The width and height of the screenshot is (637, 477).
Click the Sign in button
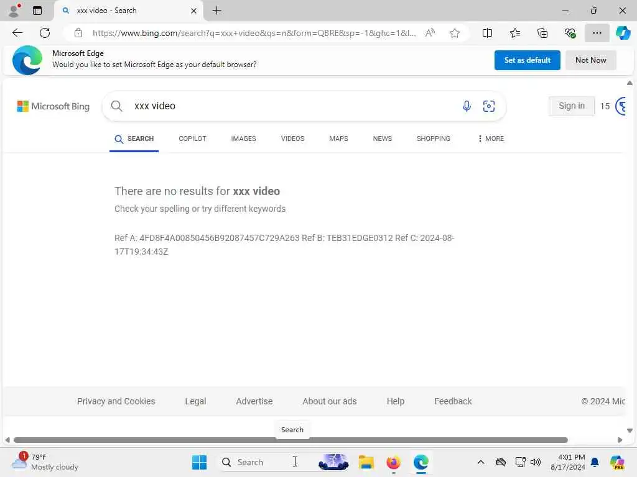tap(571, 106)
